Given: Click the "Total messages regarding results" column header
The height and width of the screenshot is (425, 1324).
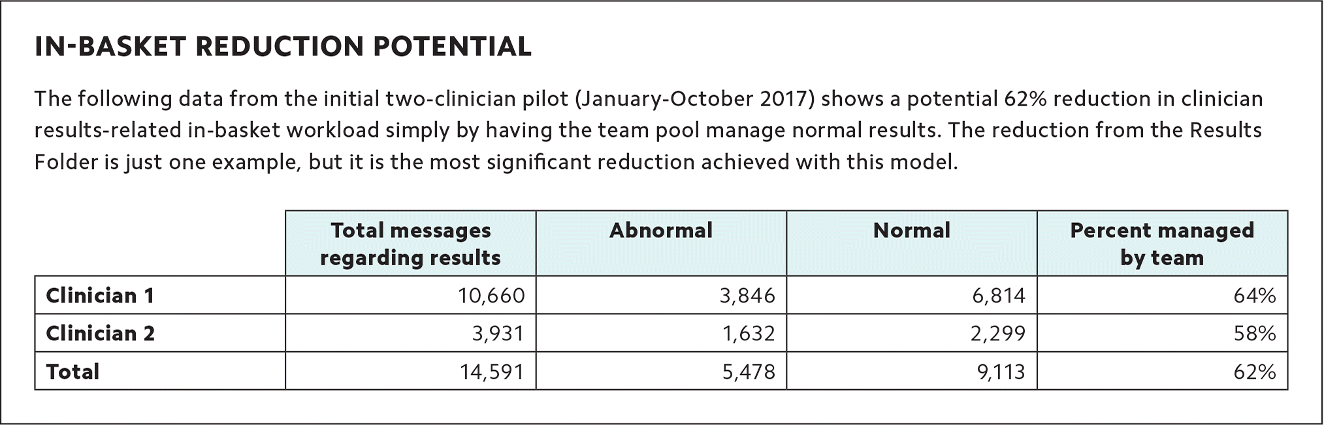Looking at the screenshot, I should coord(410,244).
